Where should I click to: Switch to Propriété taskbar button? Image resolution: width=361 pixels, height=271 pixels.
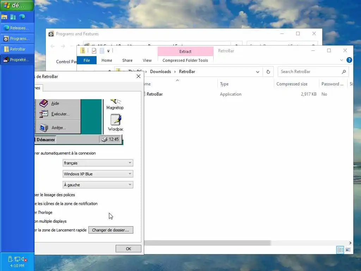pos(17,60)
